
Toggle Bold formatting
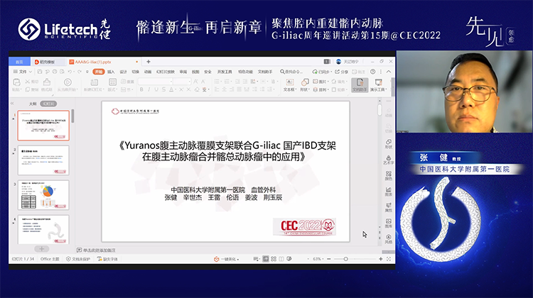141,89
